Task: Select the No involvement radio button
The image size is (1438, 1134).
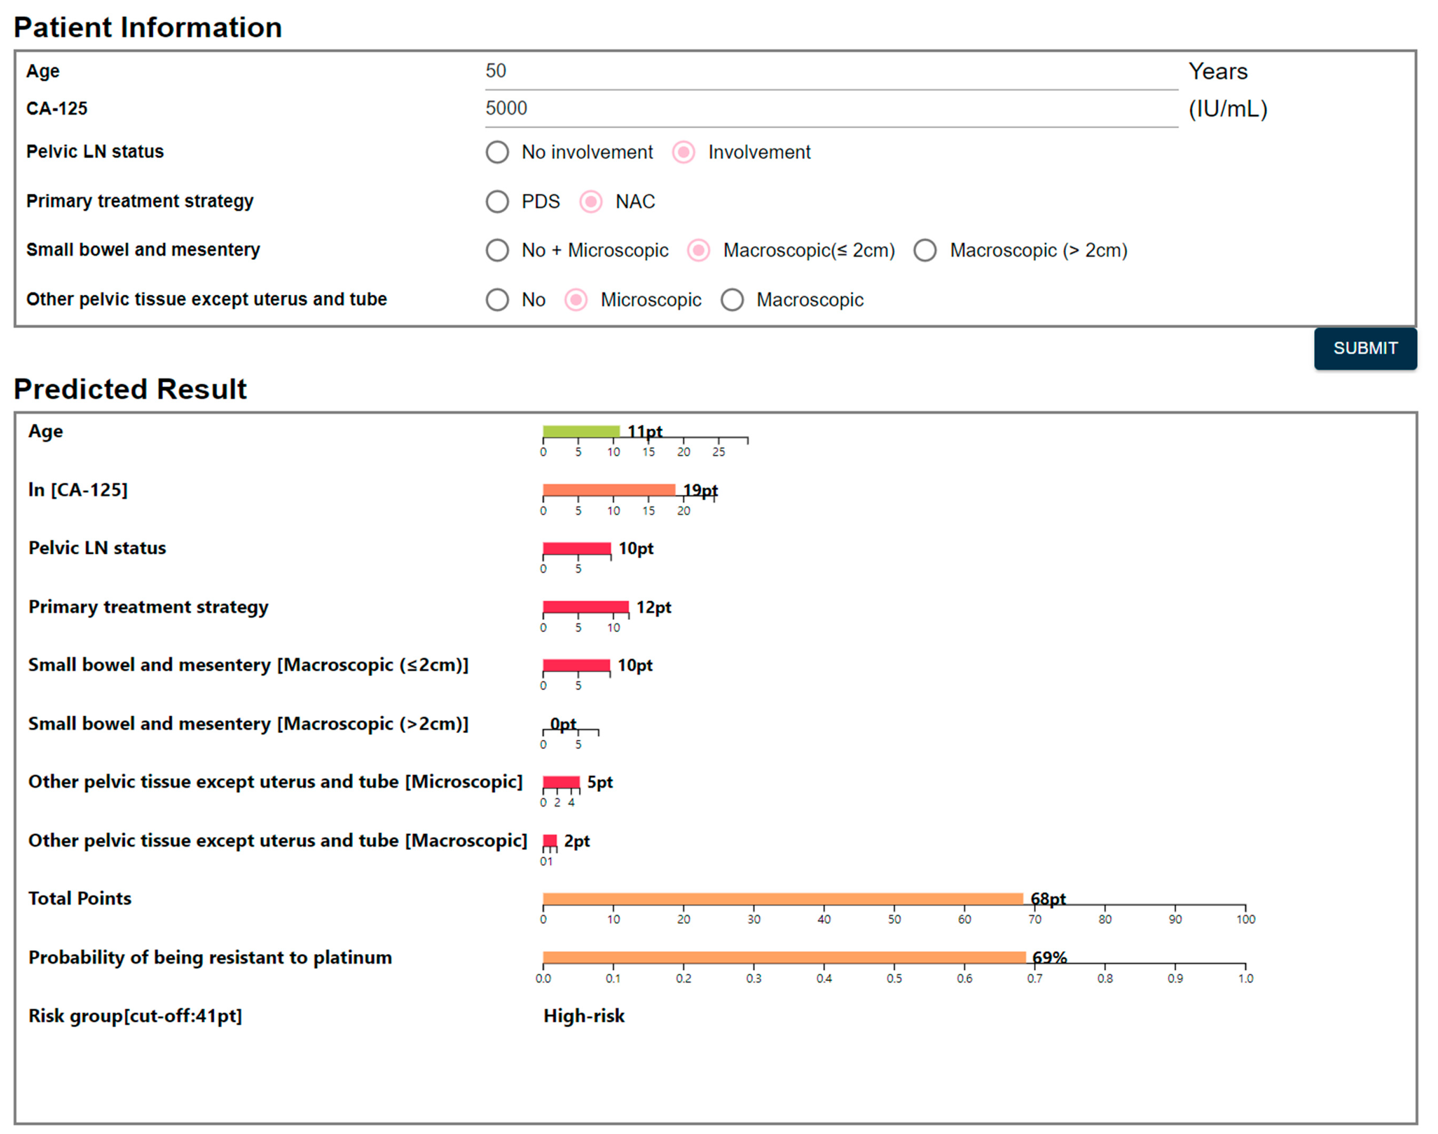Action: [497, 152]
